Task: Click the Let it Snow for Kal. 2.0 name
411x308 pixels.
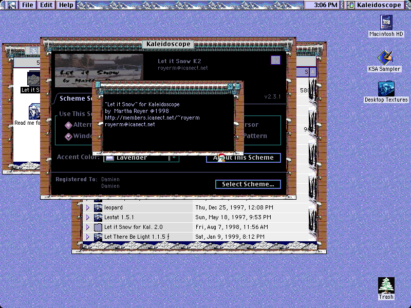Action: [x=134, y=227]
